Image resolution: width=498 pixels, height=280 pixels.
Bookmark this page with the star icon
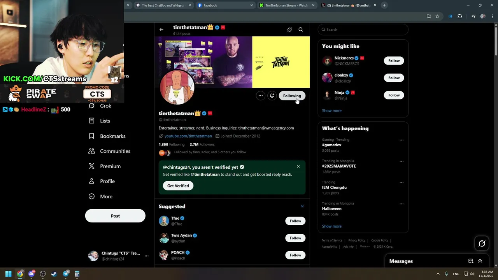(437, 16)
